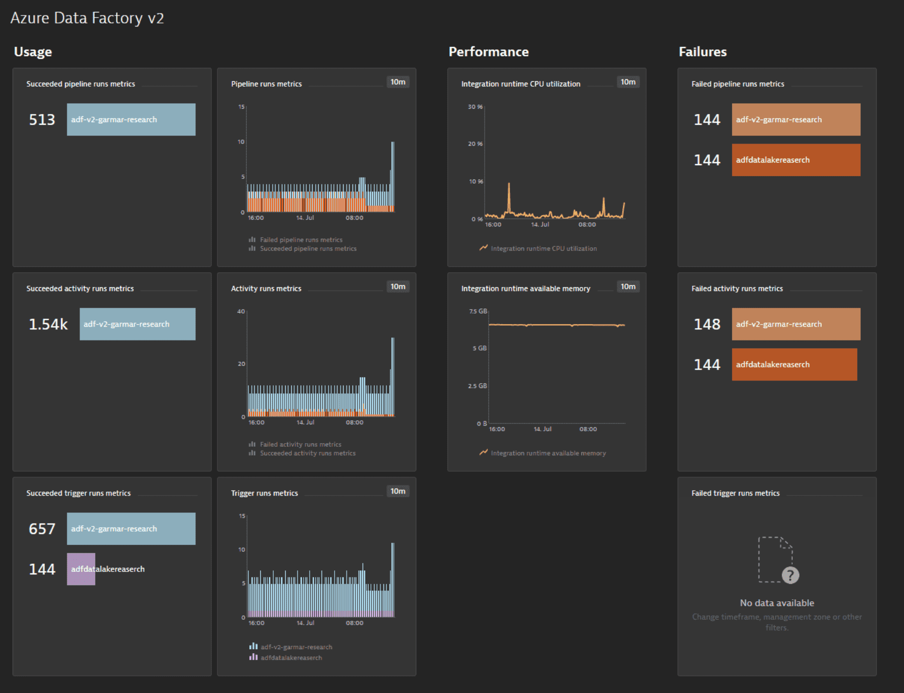Toggle Succeeded activity runs metrics legend entry

308,453
